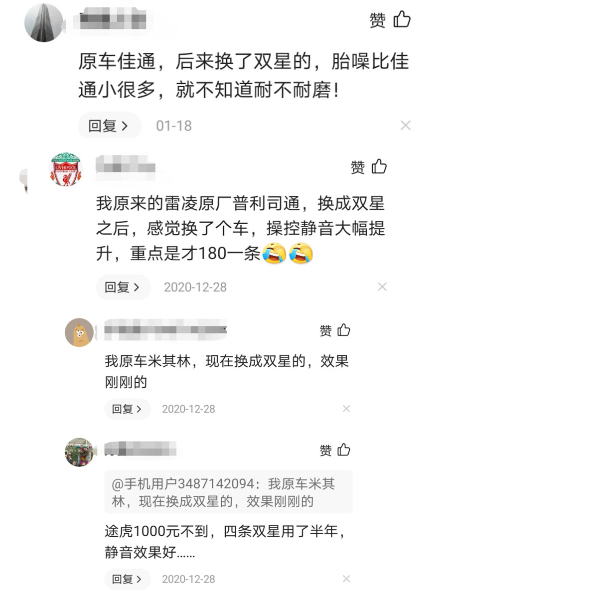Dismiss the 静音效果好 comment with X
The width and height of the screenshot is (598, 598).
point(346,579)
